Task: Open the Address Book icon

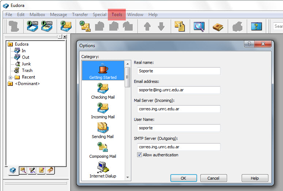Action: [x=218, y=27]
